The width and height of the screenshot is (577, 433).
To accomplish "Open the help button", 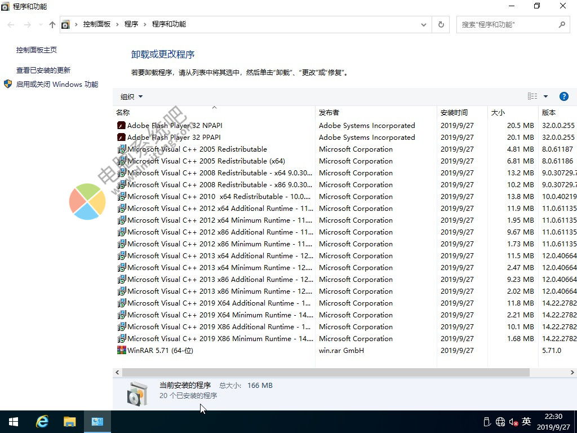I will point(563,96).
